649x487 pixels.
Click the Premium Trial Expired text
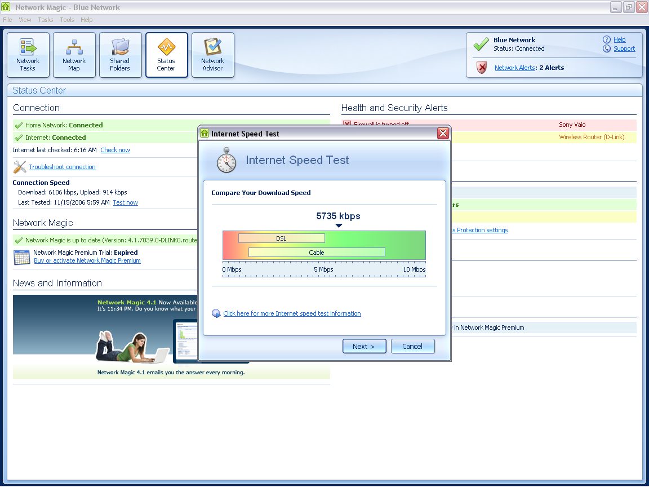coord(85,252)
